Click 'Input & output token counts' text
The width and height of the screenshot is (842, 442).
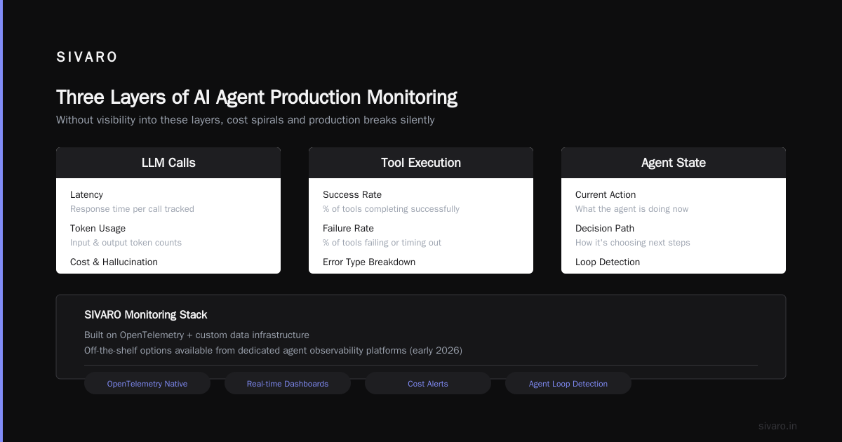point(126,243)
